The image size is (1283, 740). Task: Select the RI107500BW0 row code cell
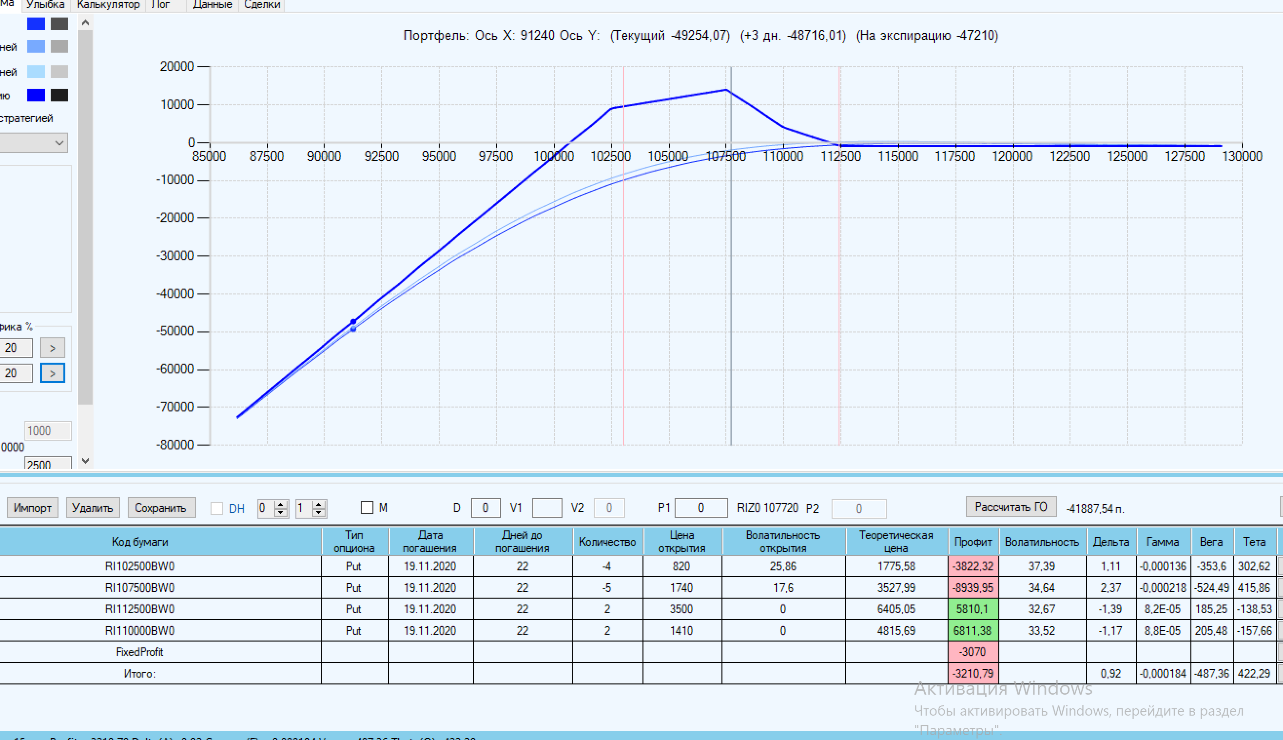click(x=140, y=587)
